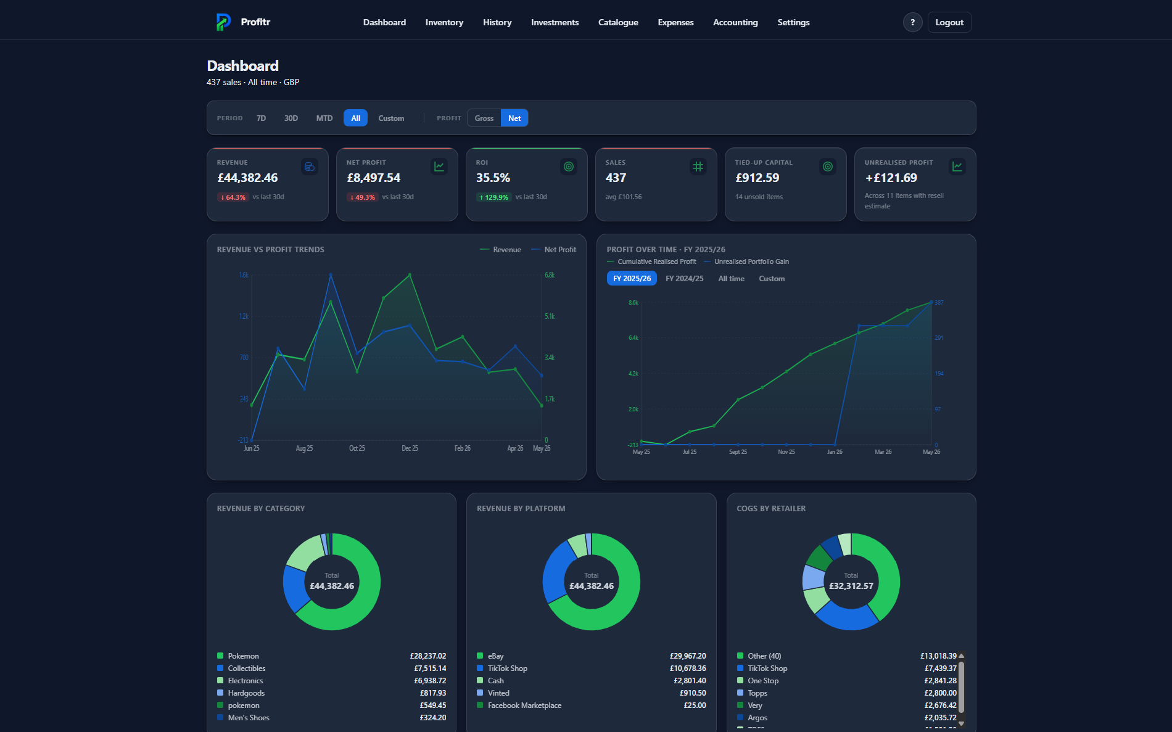Open the Custom profit-over-time range
Image resolution: width=1172 pixels, height=732 pixels.
tap(772, 279)
